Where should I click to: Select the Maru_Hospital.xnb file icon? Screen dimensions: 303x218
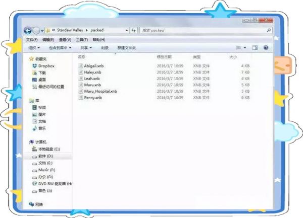pos(81,91)
